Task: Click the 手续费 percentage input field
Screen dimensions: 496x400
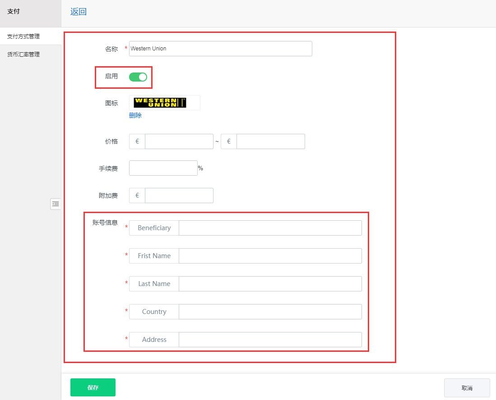Action: 163,168
